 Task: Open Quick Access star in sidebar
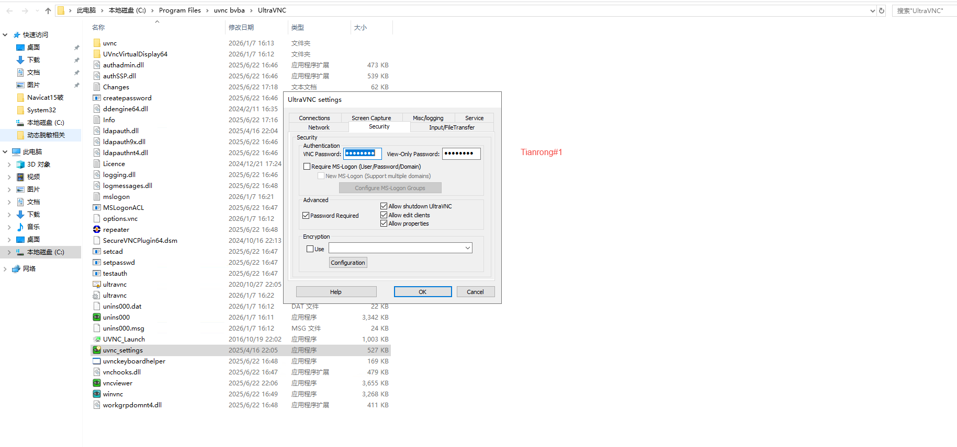17,35
